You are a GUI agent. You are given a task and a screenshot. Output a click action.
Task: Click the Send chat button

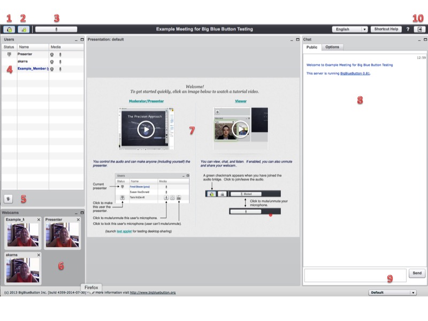(x=417, y=273)
